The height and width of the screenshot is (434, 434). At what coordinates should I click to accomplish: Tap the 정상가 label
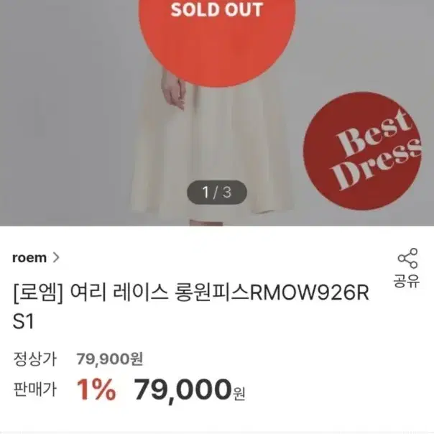[35, 359]
